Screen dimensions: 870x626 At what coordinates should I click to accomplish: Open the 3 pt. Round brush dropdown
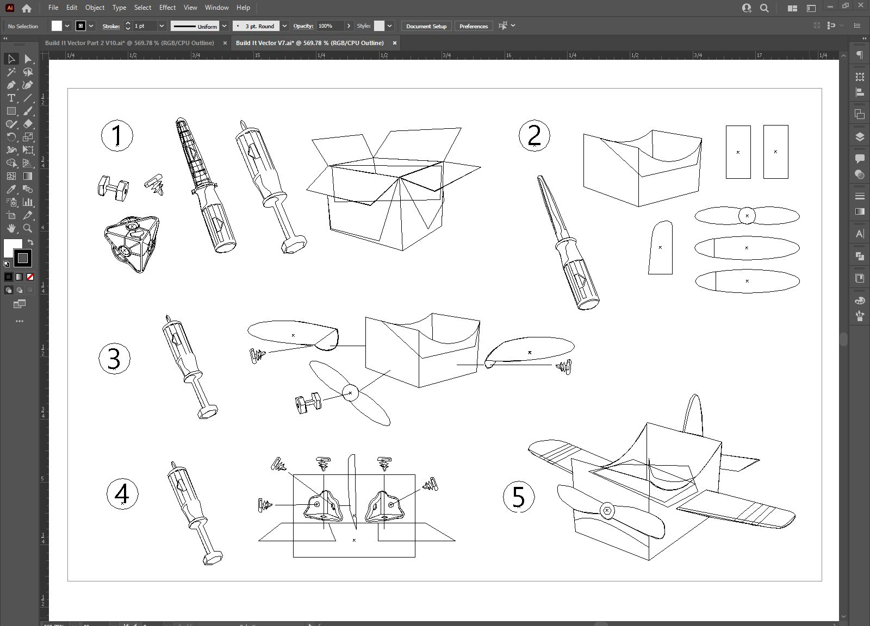[284, 26]
